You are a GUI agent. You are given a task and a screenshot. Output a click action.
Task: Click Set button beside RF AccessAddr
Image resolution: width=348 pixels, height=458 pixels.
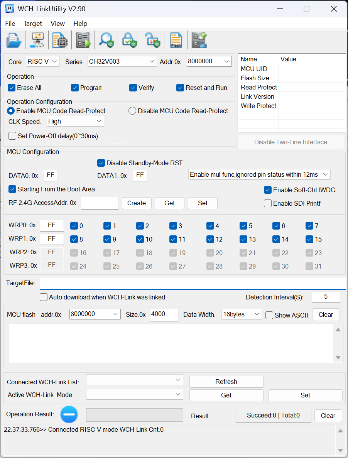203,203
